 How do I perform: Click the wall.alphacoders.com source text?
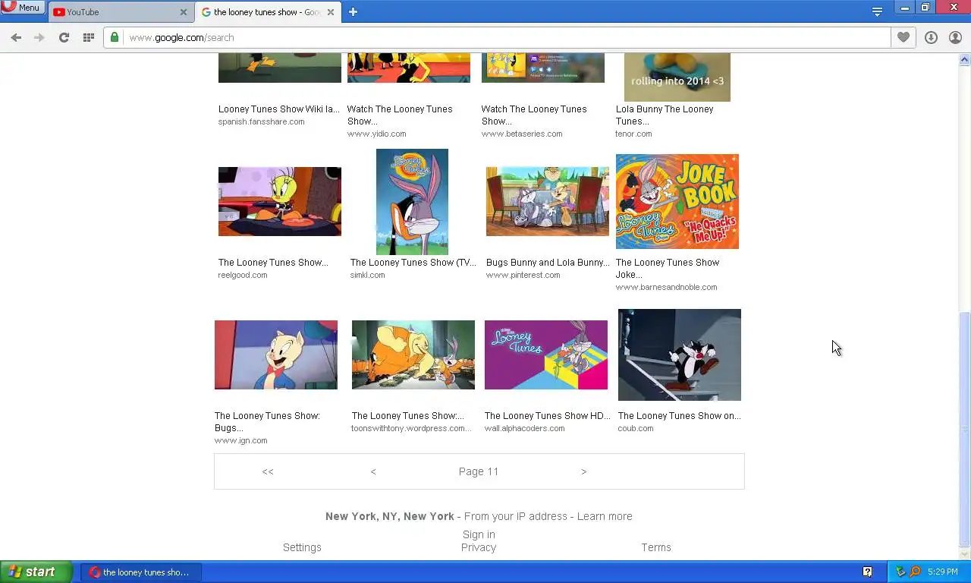(x=524, y=428)
